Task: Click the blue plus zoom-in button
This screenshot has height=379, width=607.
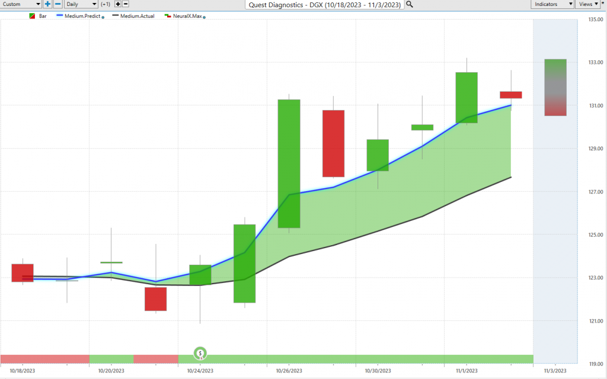Action: pos(47,4)
